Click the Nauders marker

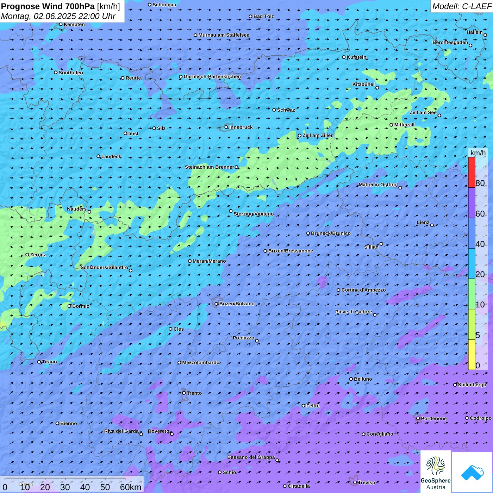tap(89, 212)
